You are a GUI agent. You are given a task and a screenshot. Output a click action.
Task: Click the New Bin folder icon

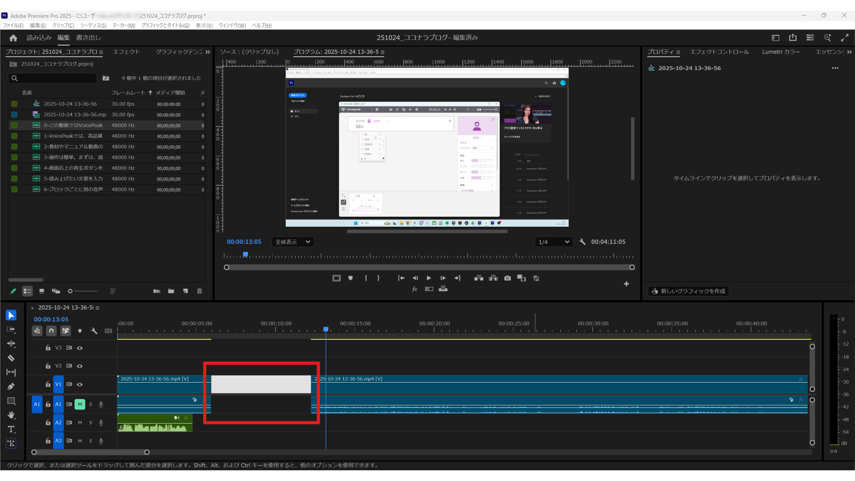pos(171,291)
